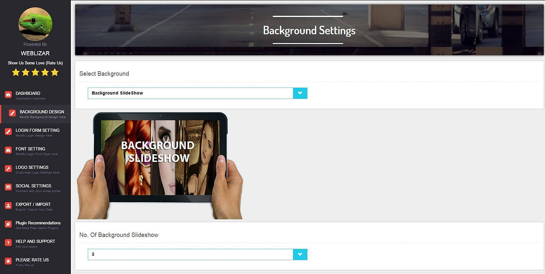545x274 pixels.
Task: Click the WEBLIZAR link
Action: pyautogui.click(x=35, y=53)
